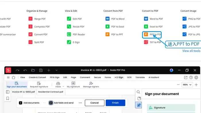Open Manage signers tool

coord(91,85)
